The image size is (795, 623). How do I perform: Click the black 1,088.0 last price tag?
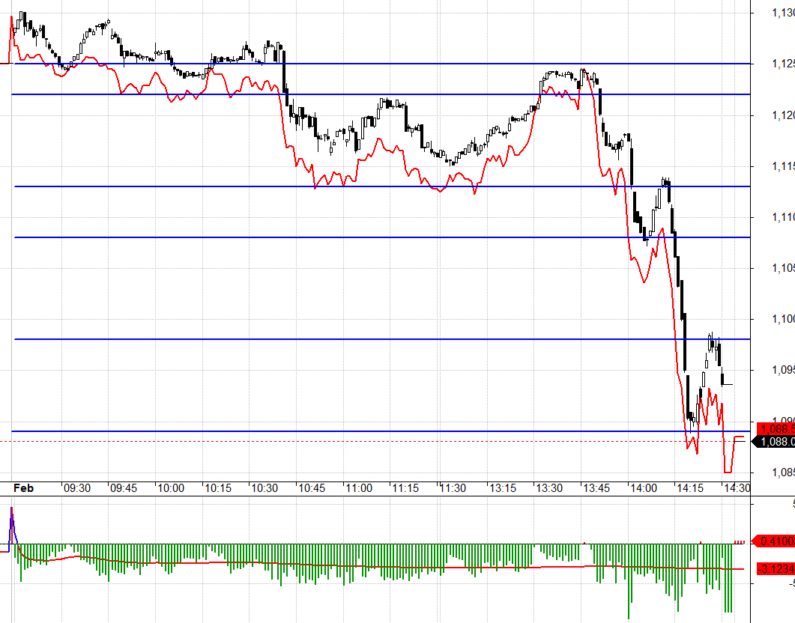[776, 443]
